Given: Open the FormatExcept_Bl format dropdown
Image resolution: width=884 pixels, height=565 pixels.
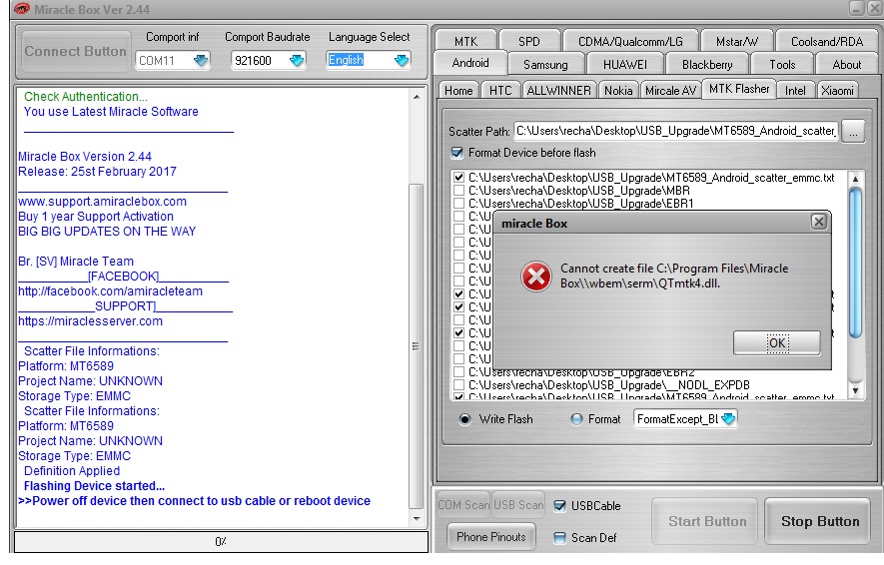Looking at the screenshot, I should pyautogui.click(x=728, y=418).
